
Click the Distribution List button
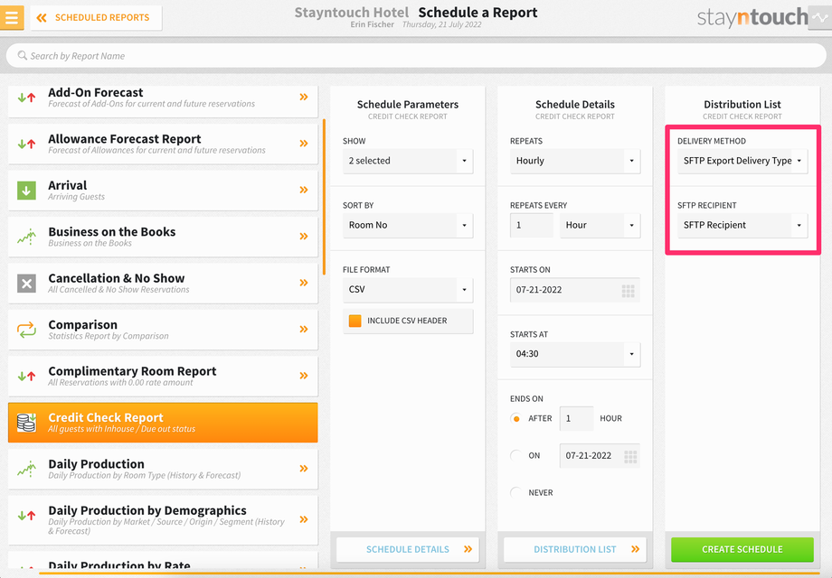pyautogui.click(x=575, y=549)
